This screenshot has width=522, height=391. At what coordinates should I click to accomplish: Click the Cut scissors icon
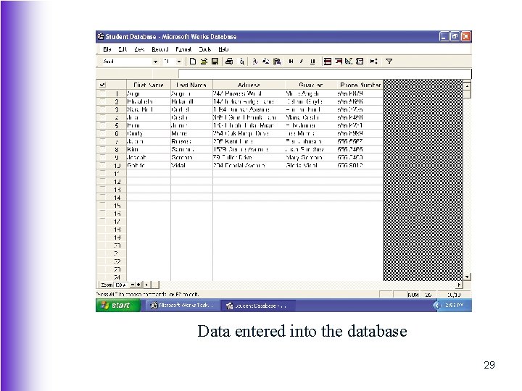tap(254, 61)
